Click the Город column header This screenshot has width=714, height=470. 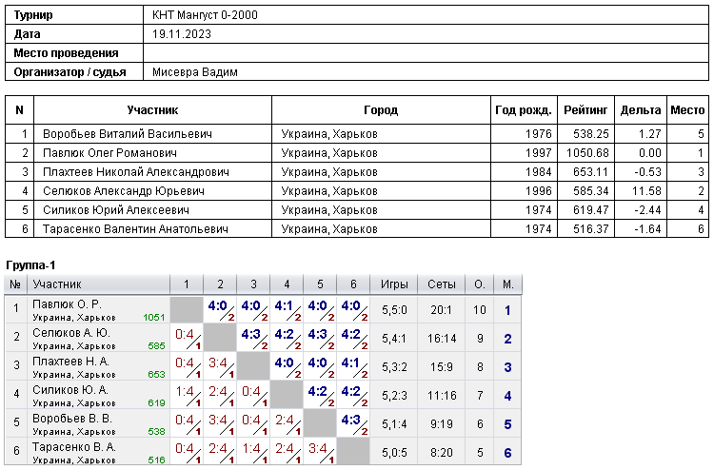pyautogui.click(x=381, y=110)
